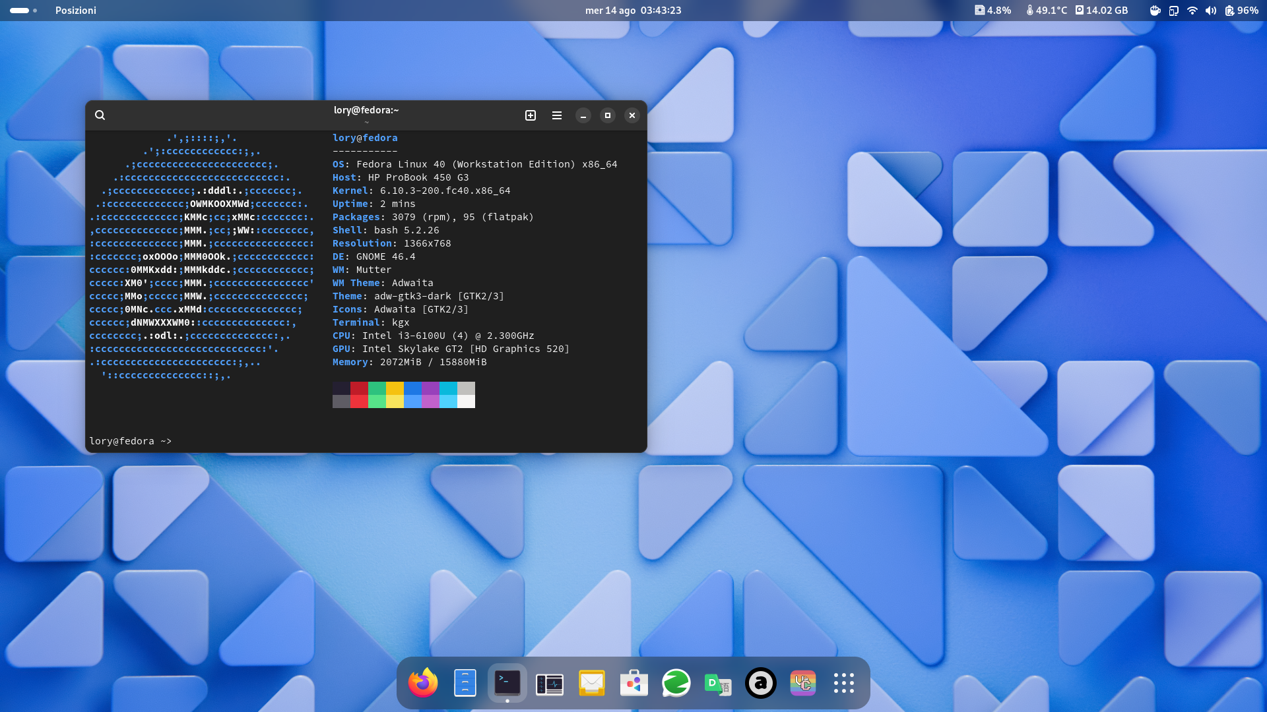
Task: Toggle the Caffeine coffee cup indicator
Action: (1155, 11)
